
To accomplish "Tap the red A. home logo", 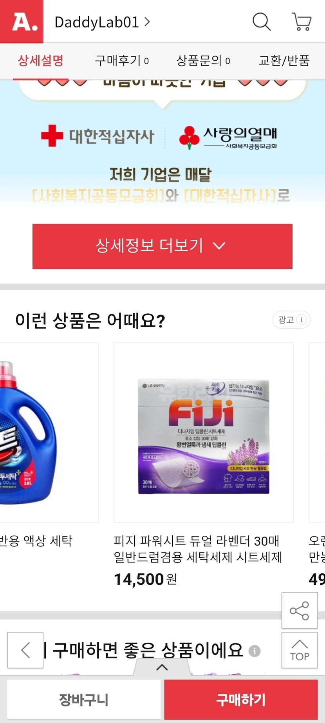I will pos(22,22).
